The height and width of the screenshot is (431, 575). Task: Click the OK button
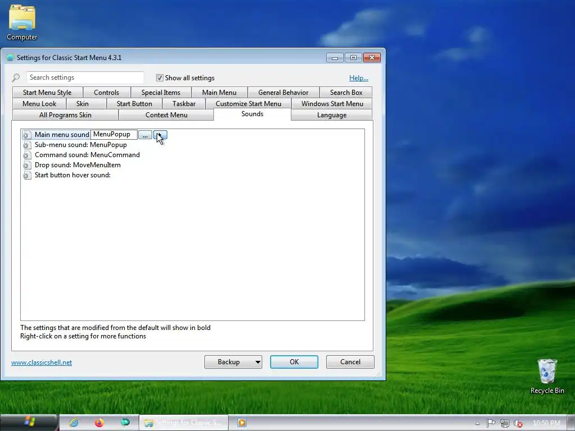pos(294,362)
